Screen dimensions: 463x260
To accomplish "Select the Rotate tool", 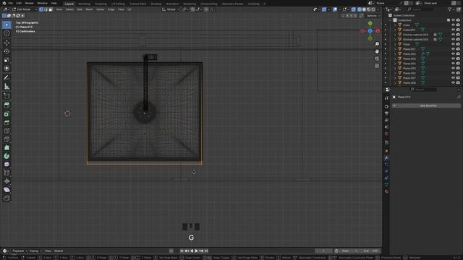I will (x=7, y=51).
